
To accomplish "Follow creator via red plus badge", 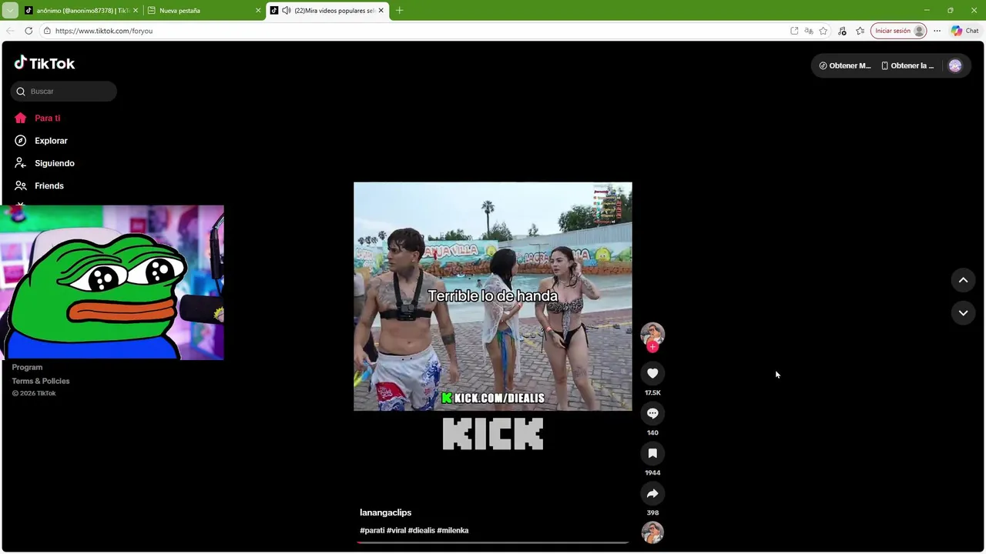I will click(652, 347).
